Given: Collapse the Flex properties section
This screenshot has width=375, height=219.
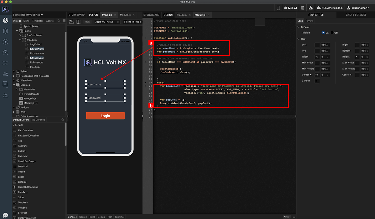Looking at the screenshot, I should pos(298,39).
